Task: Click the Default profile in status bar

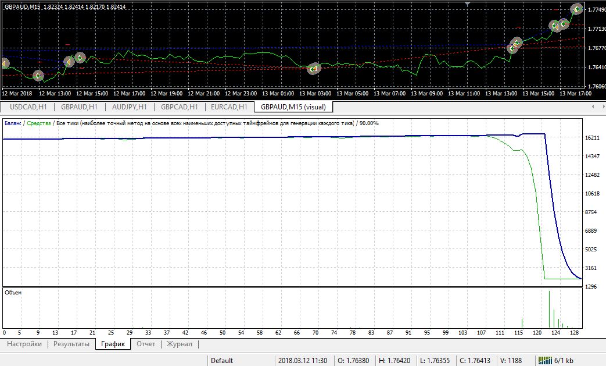Action: pos(222,361)
